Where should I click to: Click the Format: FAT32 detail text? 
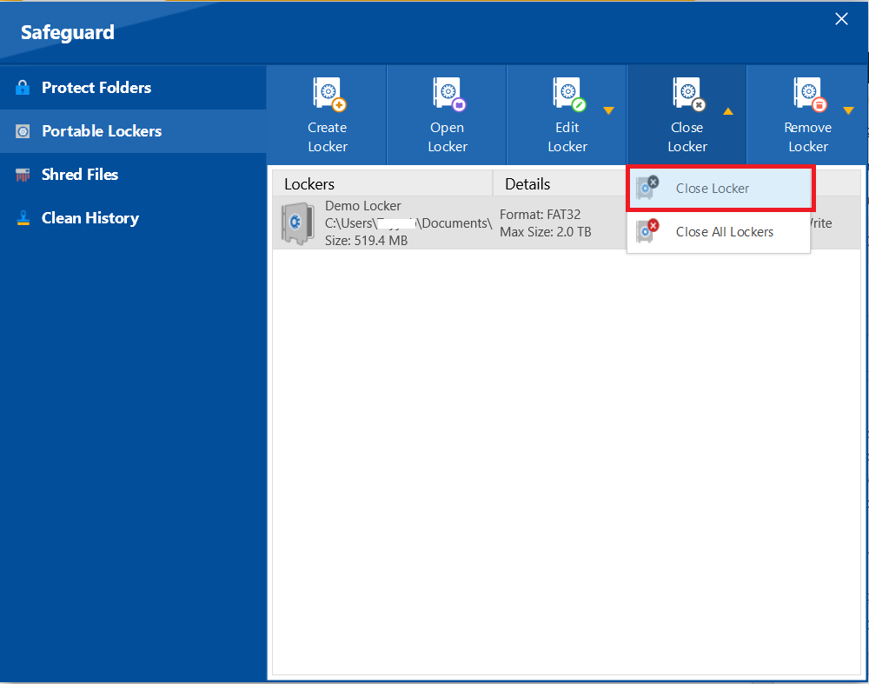coord(541,215)
